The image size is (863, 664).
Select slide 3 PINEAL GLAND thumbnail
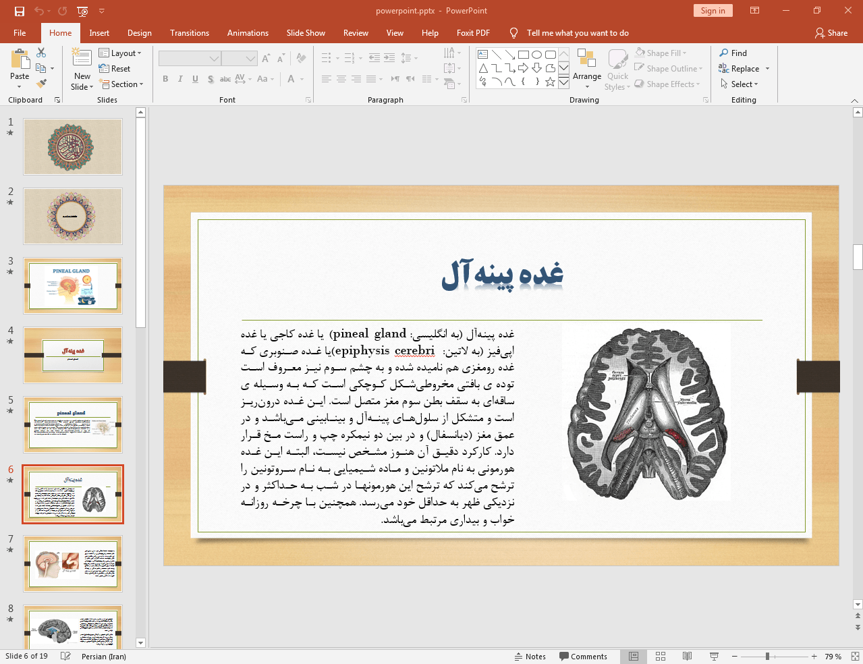point(73,285)
